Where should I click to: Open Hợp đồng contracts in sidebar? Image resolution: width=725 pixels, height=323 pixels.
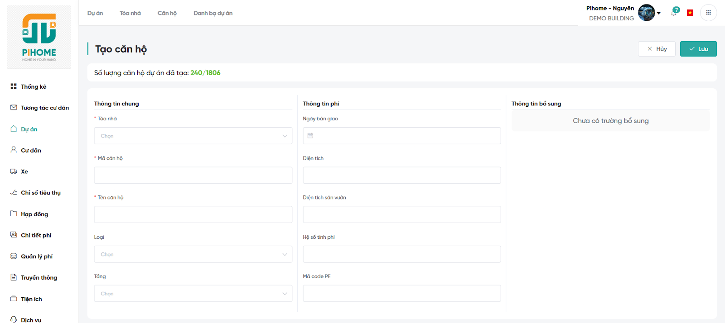[x=34, y=214]
